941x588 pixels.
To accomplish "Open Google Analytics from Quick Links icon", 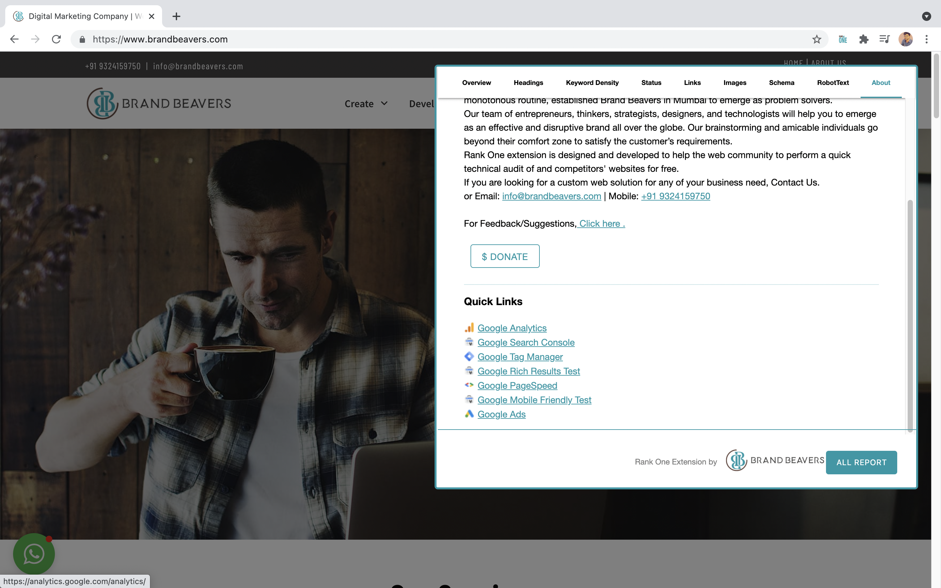I will click(x=469, y=327).
